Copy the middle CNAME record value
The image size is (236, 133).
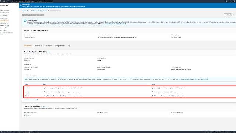pyautogui.click(x=153, y=92)
